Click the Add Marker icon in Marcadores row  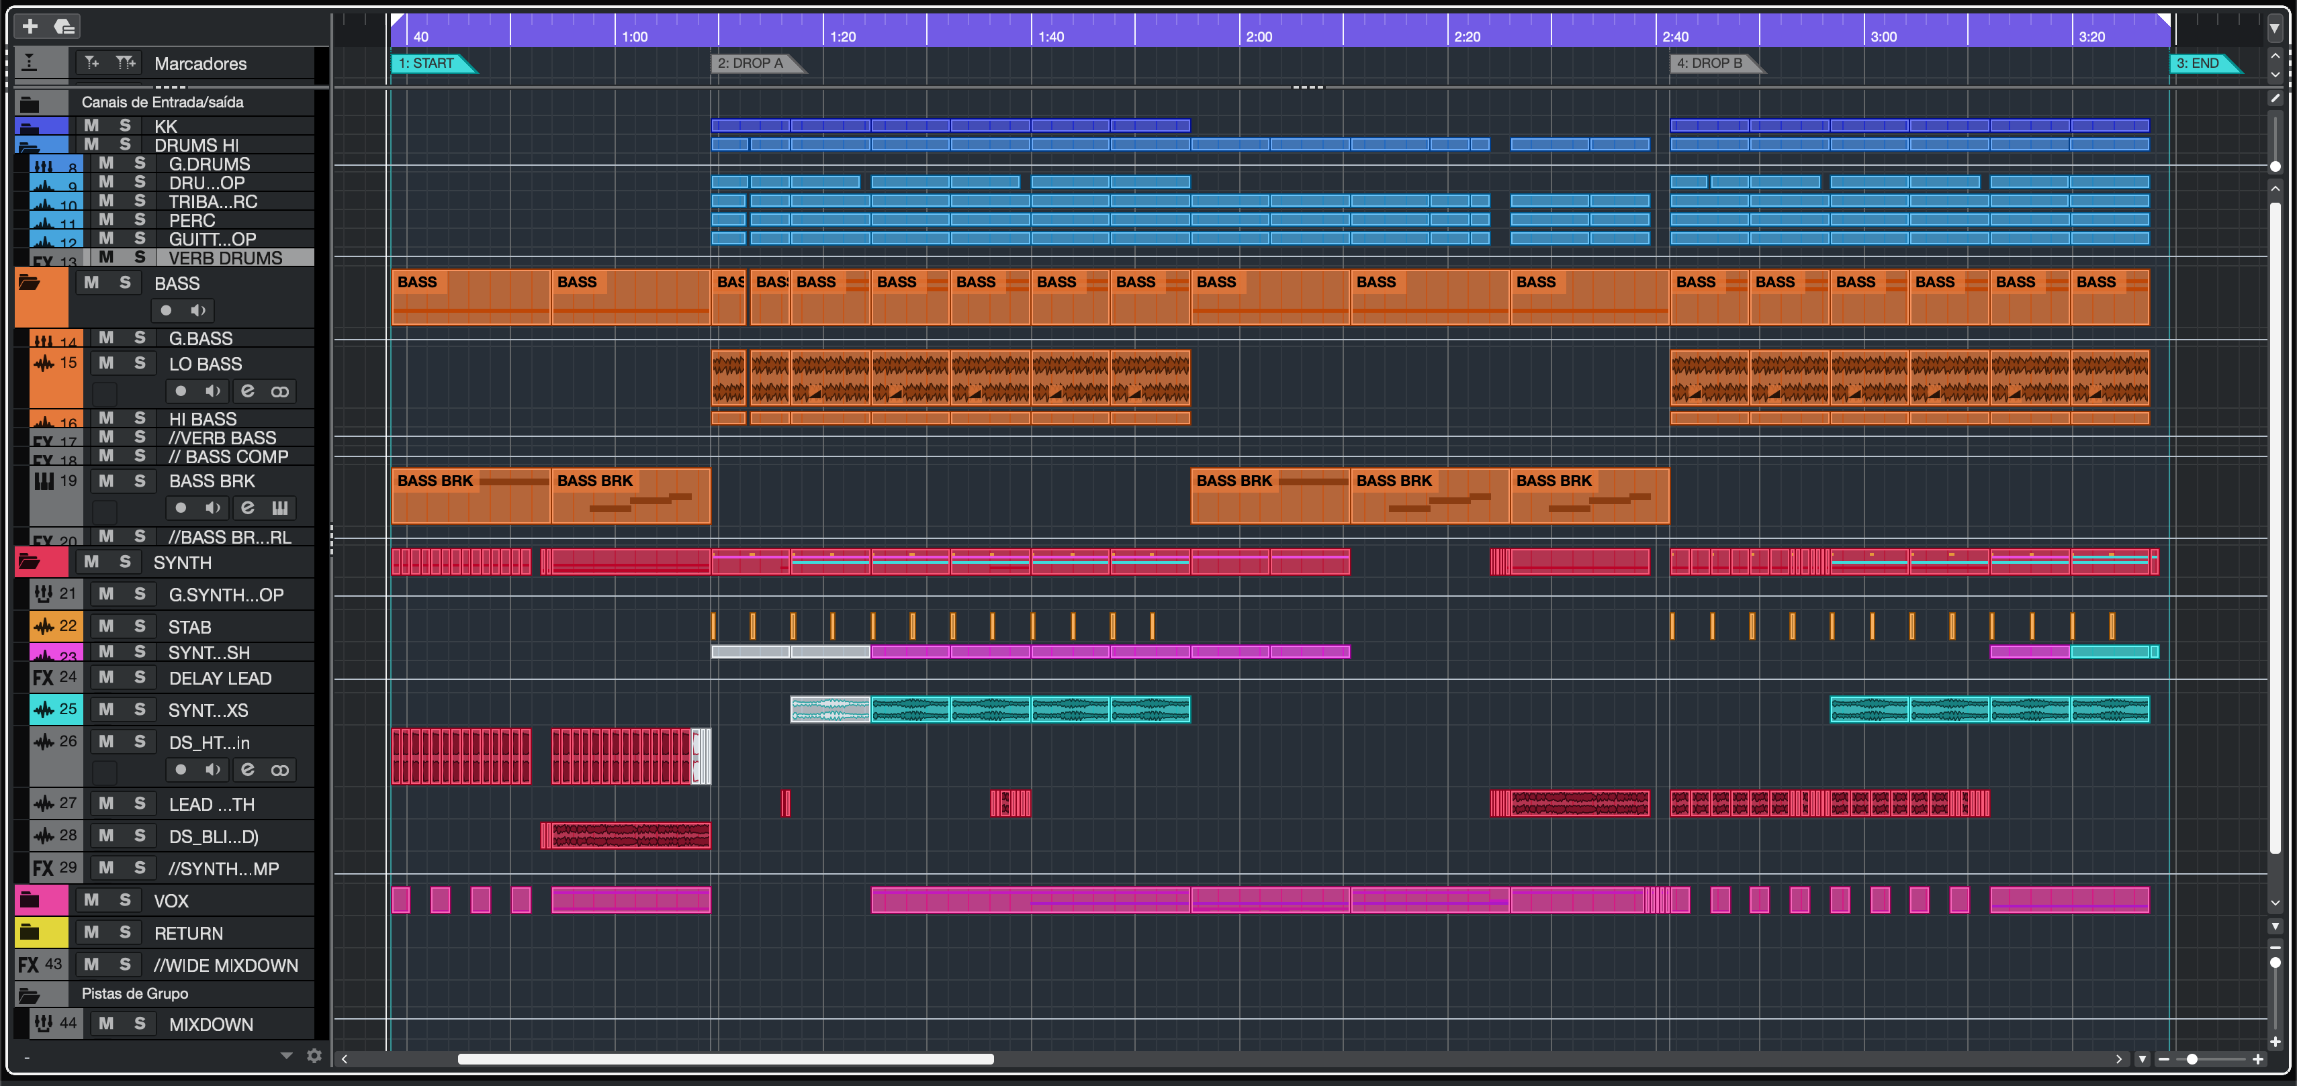92,62
